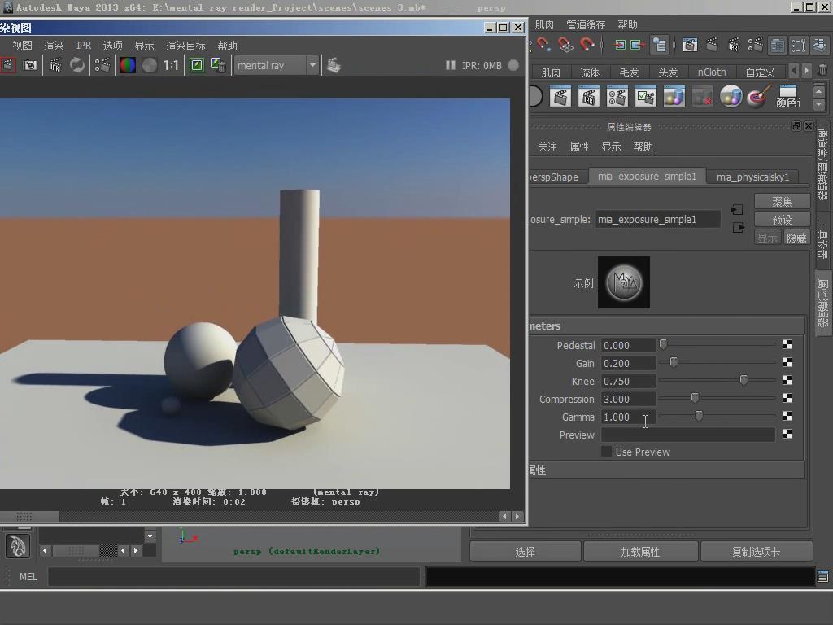Image resolution: width=833 pixels, height=625 pixels.
Task: Collapse the Parameters section header
Action: tap(667, 326)
